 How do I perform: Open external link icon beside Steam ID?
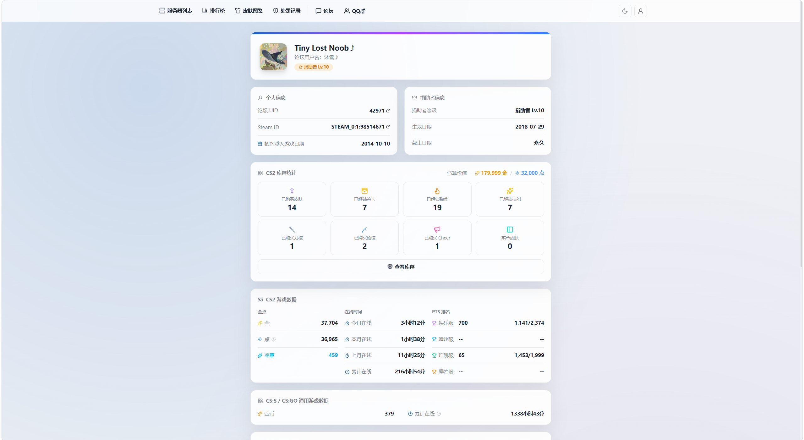point(388,127)
